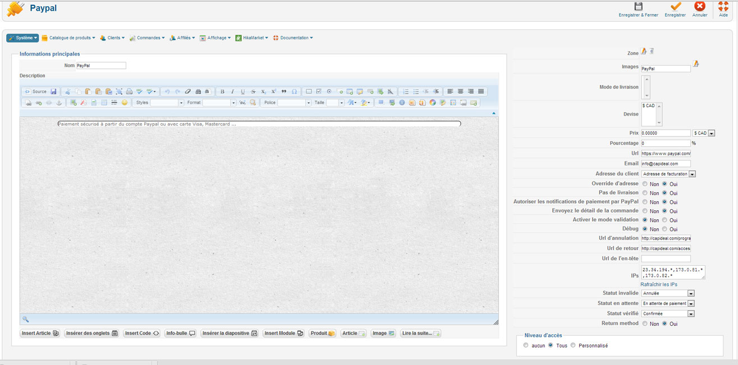Open the Prix currency $ CAD dropdown
The width and height of the screenshot is (738, 365).
tap(704, 133)
